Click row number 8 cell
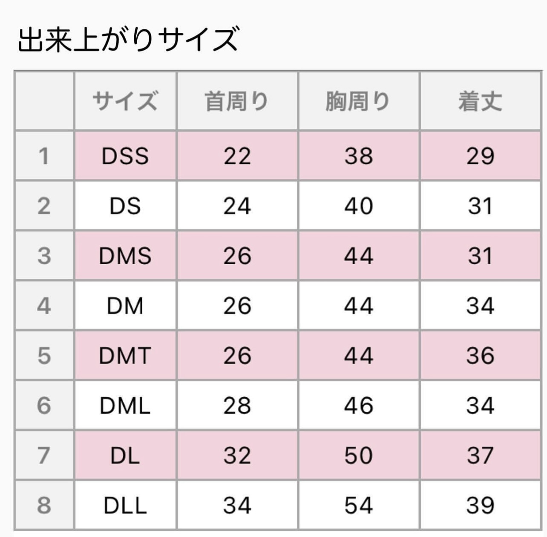The width and height of the screenshot is (547, 537). click(44, 505)
